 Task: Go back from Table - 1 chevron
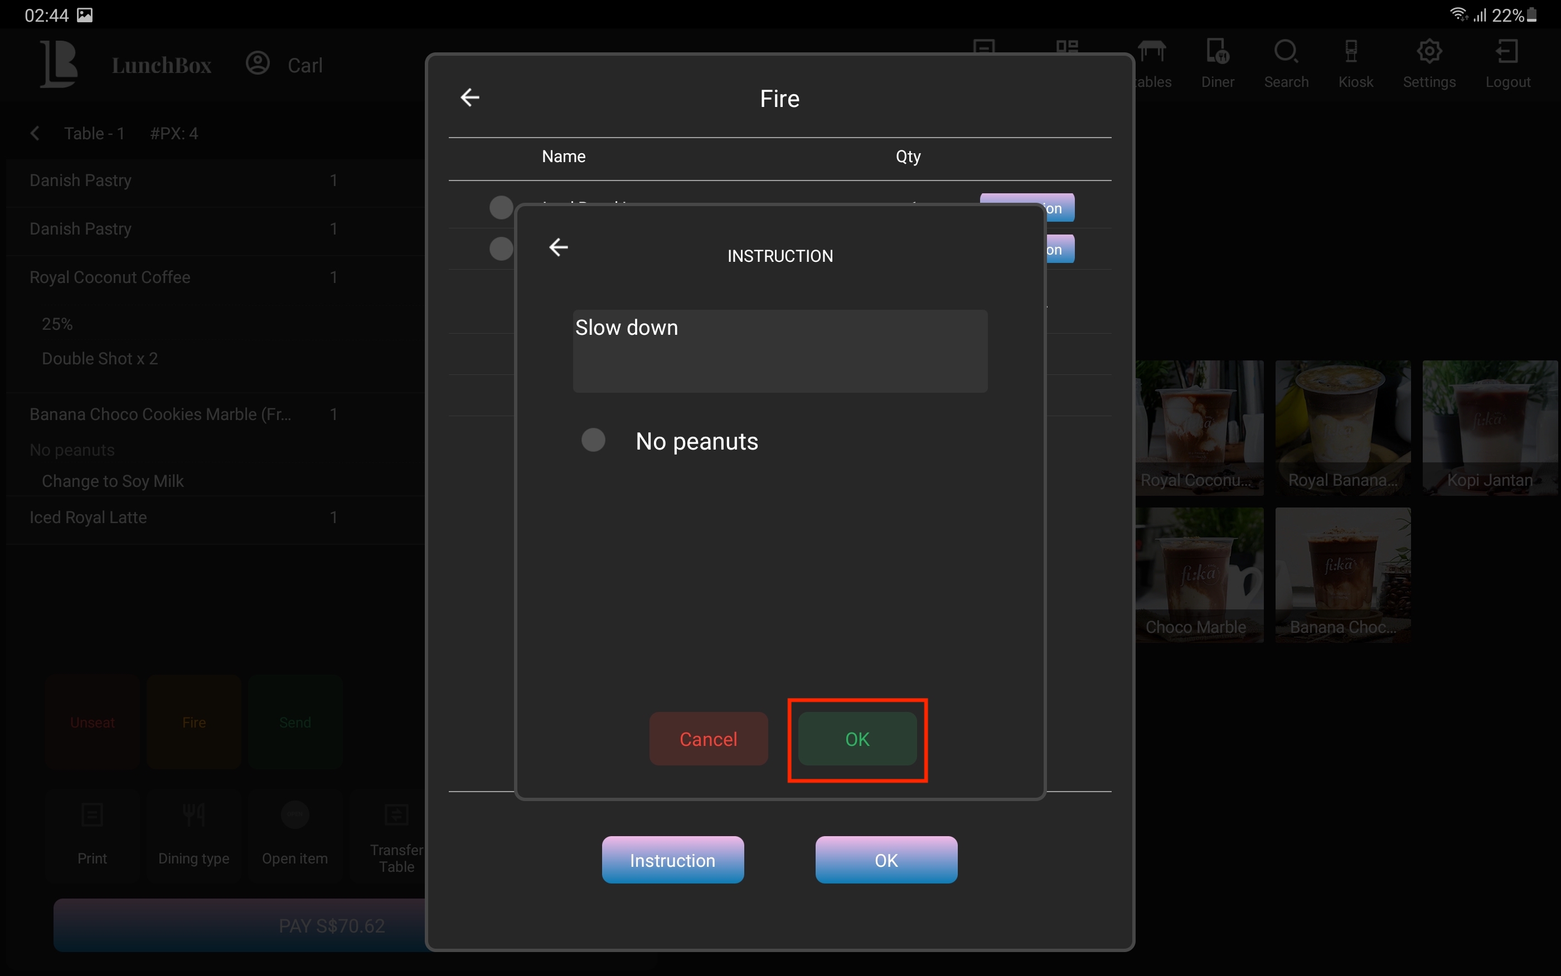tap(35, 134)
